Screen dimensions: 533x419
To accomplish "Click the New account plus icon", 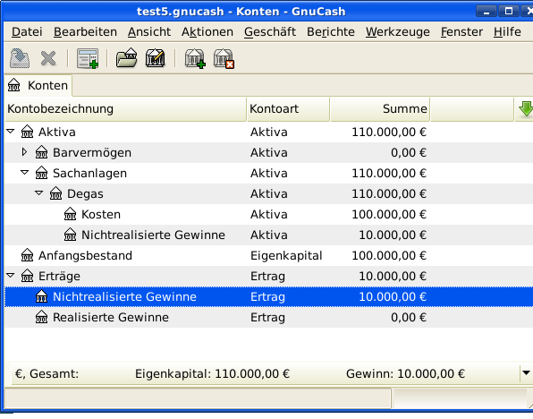I will click(195, 58).
